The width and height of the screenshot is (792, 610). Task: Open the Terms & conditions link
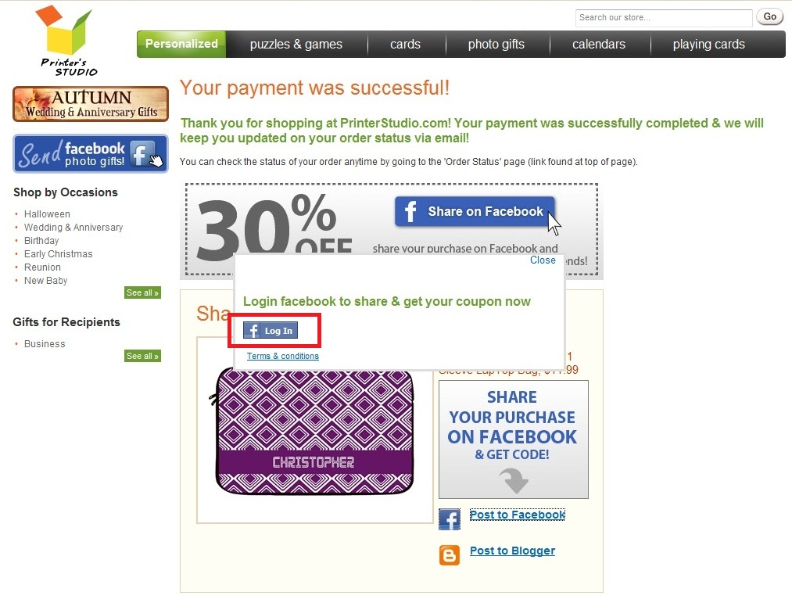tap(283, 356)
